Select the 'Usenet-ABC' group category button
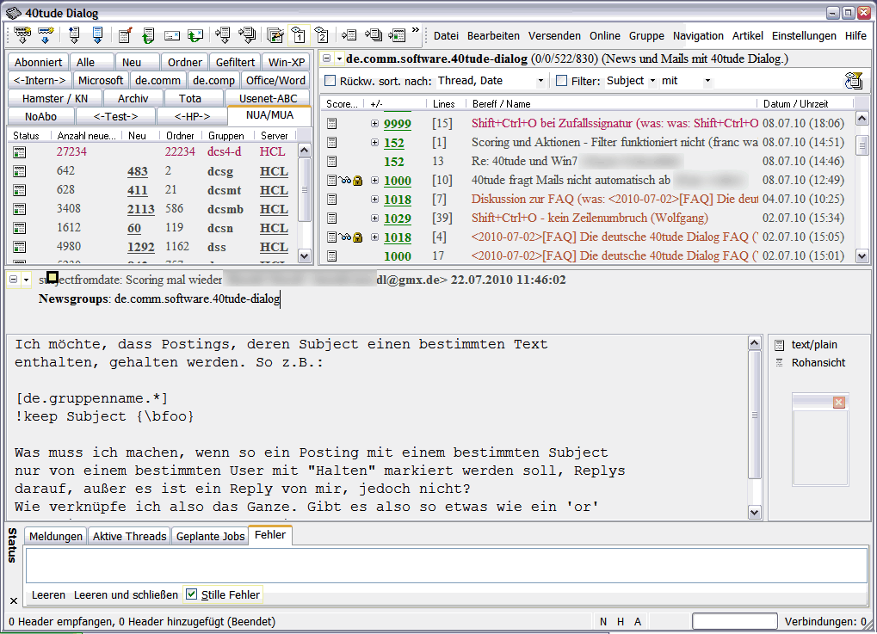 [x=269, y=98]
